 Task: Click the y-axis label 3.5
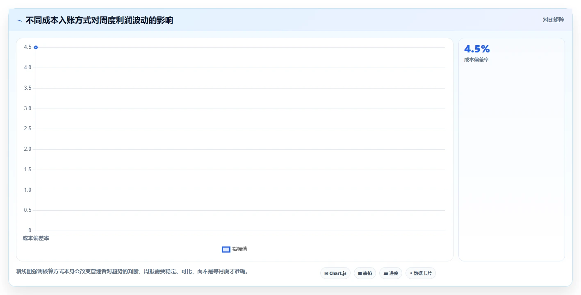coord(27,88)
